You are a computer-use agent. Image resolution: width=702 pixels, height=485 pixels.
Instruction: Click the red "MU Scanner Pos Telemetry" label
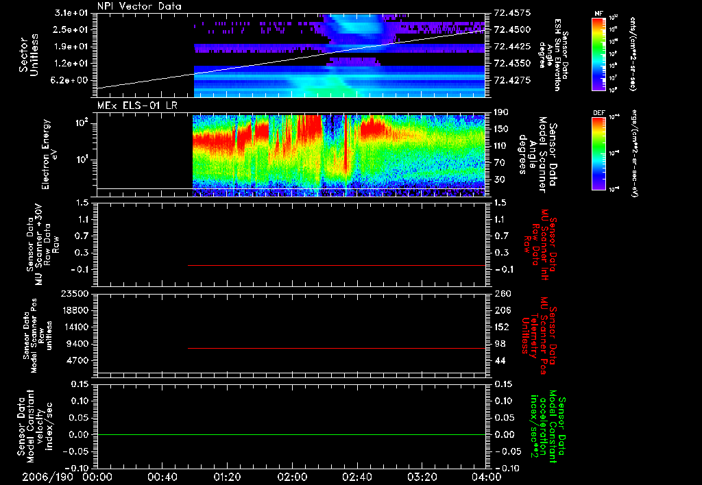[x=540, y=336]
